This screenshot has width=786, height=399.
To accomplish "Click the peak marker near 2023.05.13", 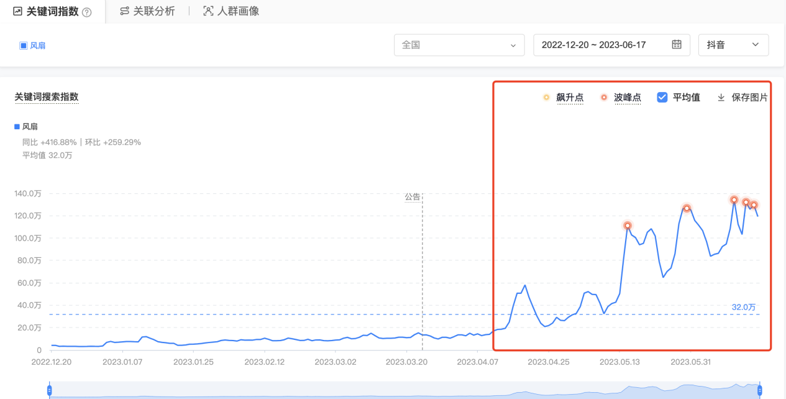I will [628, 226].
